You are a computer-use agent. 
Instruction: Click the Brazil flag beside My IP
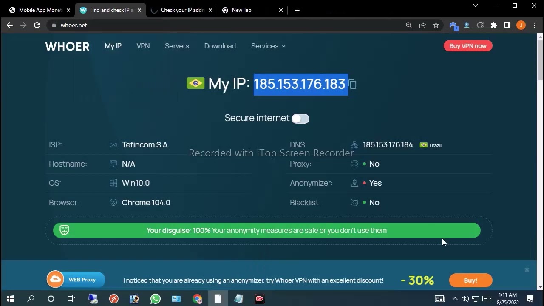click(195, 83)
